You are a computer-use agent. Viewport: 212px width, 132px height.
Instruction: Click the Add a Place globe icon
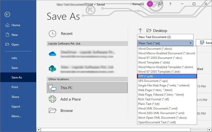pyautogui.click(x=52, y=99)
